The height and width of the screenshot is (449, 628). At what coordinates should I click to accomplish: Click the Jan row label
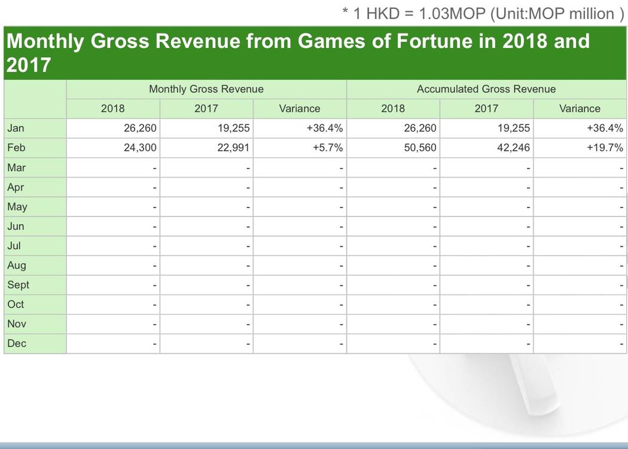16,128
